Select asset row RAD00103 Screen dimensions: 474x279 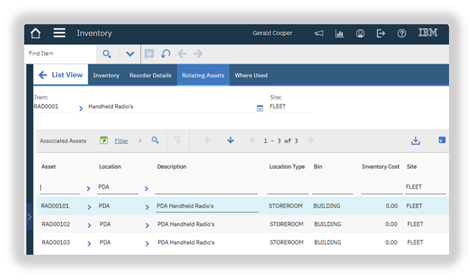(x=242, y=243)
